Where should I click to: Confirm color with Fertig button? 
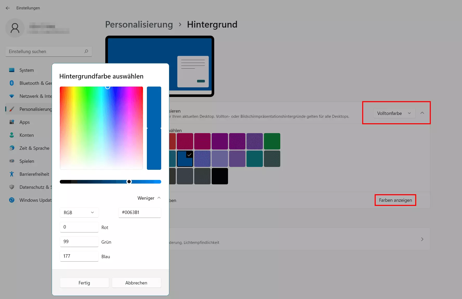click(x=84, y=283)
